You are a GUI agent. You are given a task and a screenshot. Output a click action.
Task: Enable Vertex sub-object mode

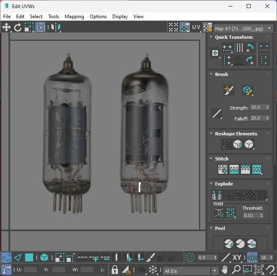click(6, 257)
